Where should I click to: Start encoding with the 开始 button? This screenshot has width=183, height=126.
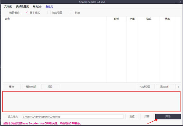coord(168,117)
